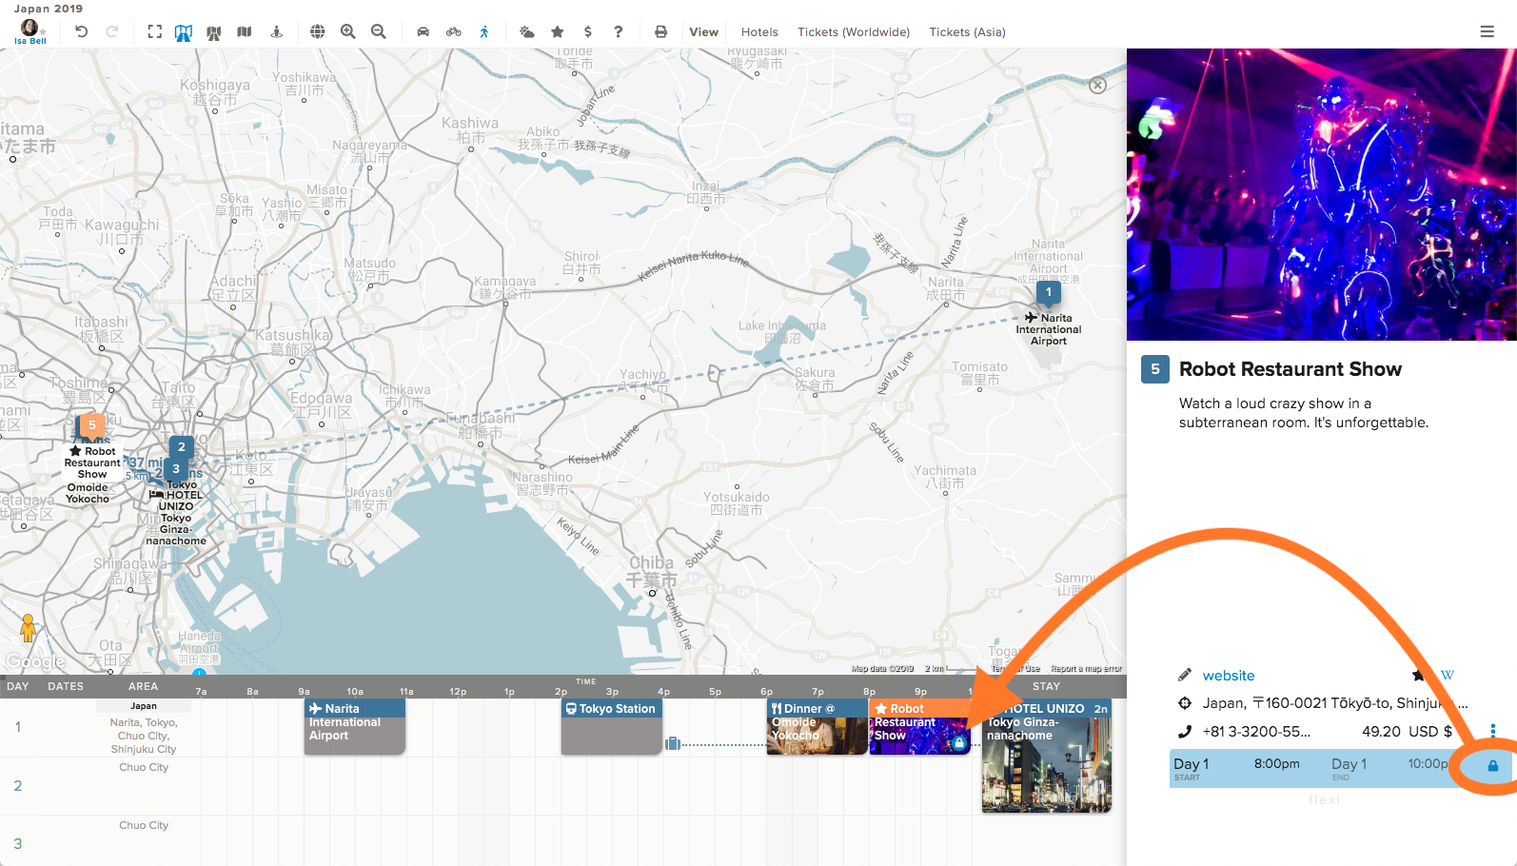
Task: Click the pencil edit icon
Action: click(1185, 675)
